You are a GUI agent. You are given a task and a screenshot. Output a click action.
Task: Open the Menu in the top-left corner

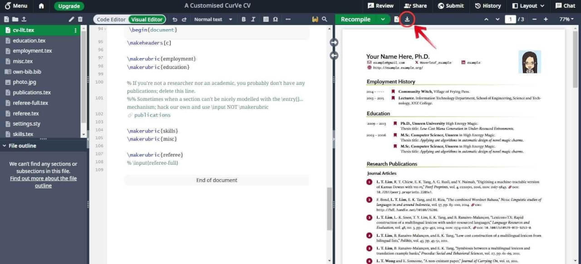pyautogui.click(x=15, y=6)
